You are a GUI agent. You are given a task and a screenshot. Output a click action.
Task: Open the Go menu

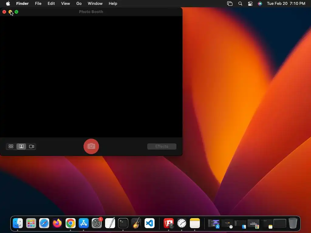click(79, 4)
